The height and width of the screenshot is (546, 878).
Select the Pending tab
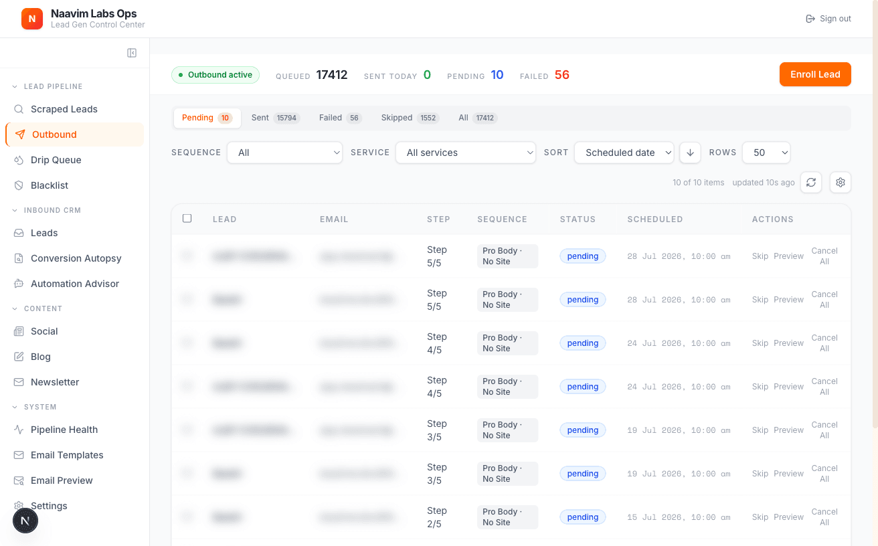pyautogui.click(x=207, y=118)
